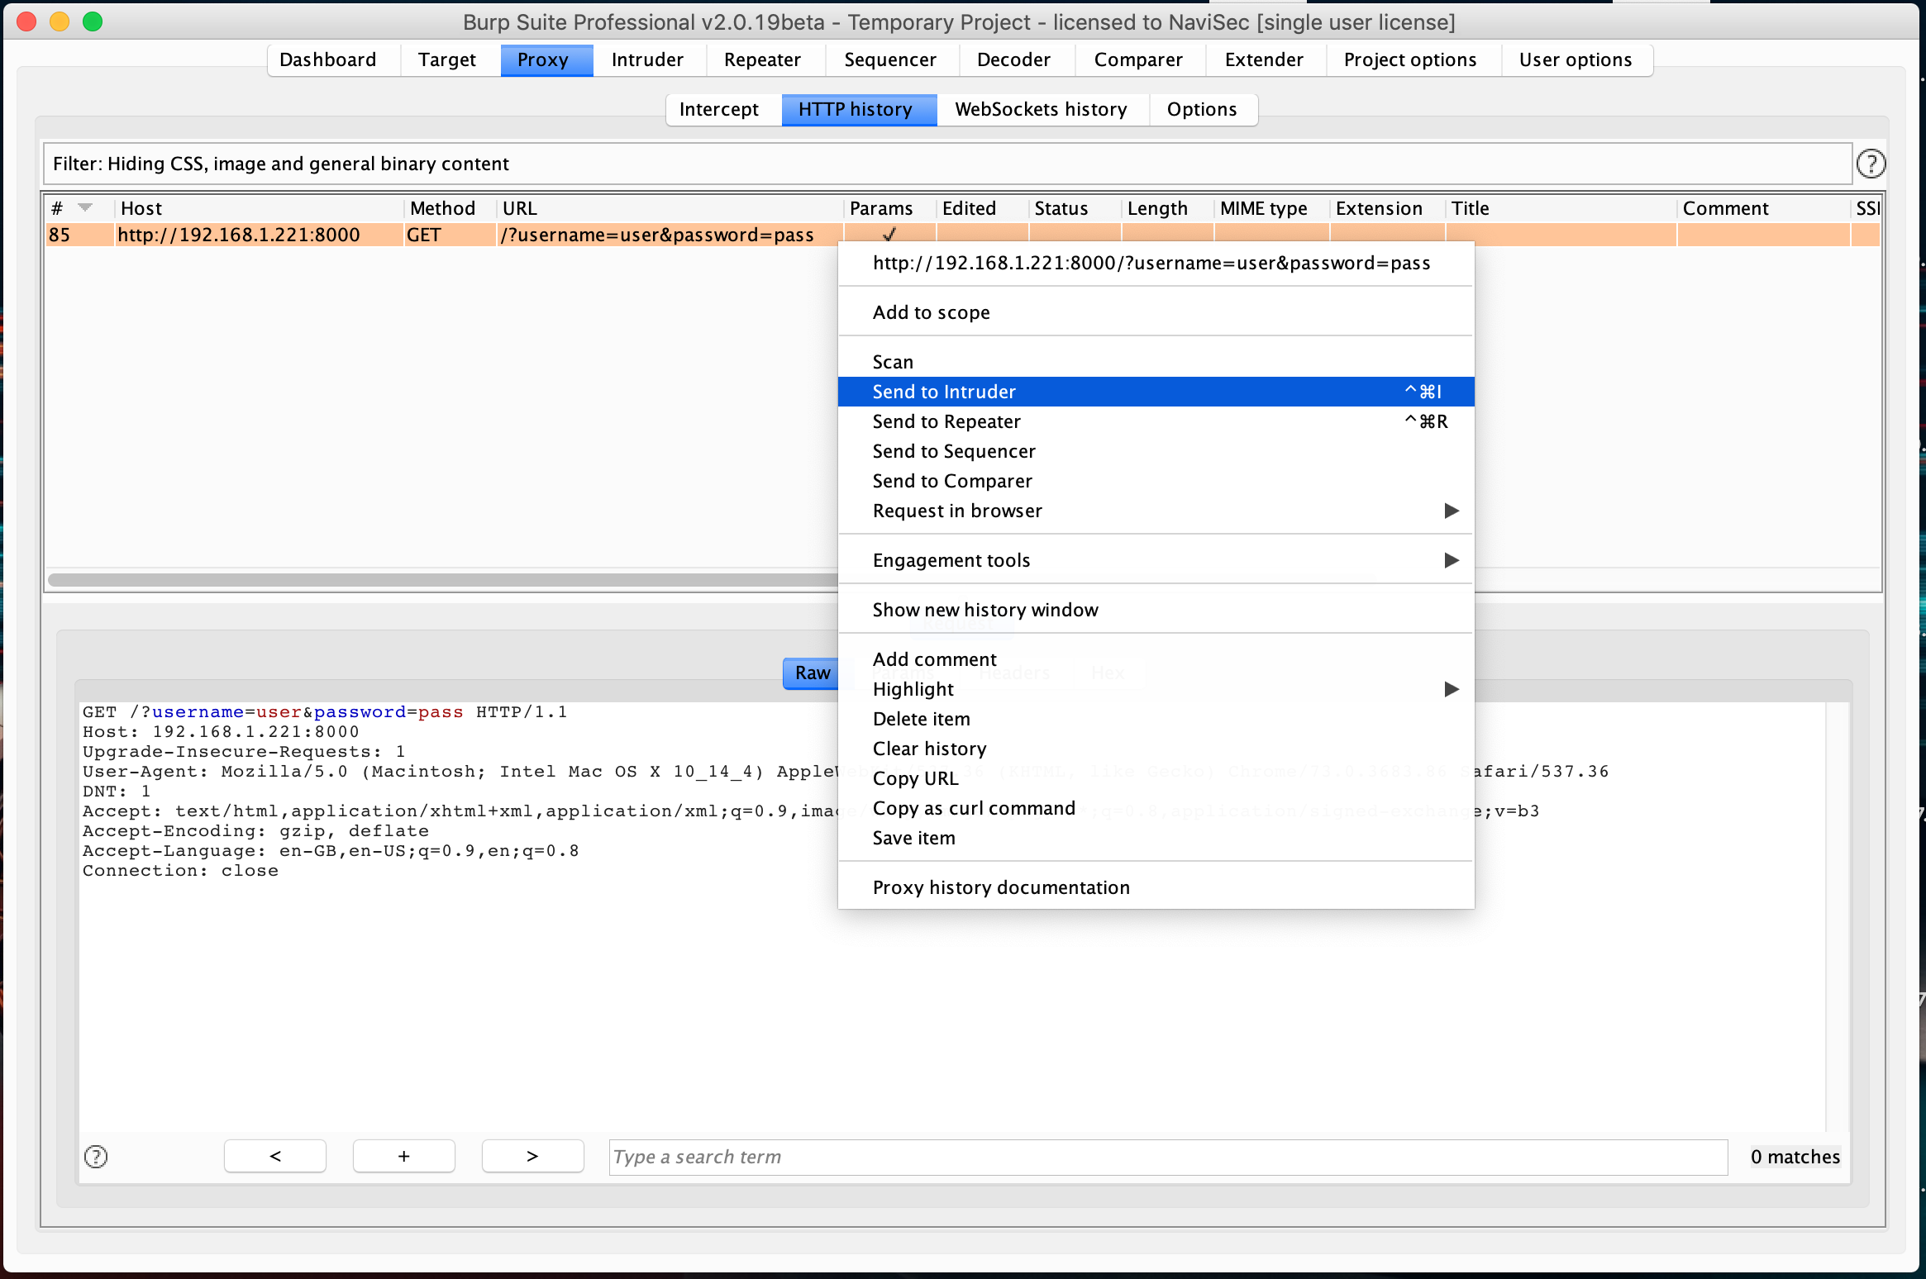Click the full URL at context menu top
This screenshot has height=1279, width=1926.
pyautogui.click(x=1151, y=263)
